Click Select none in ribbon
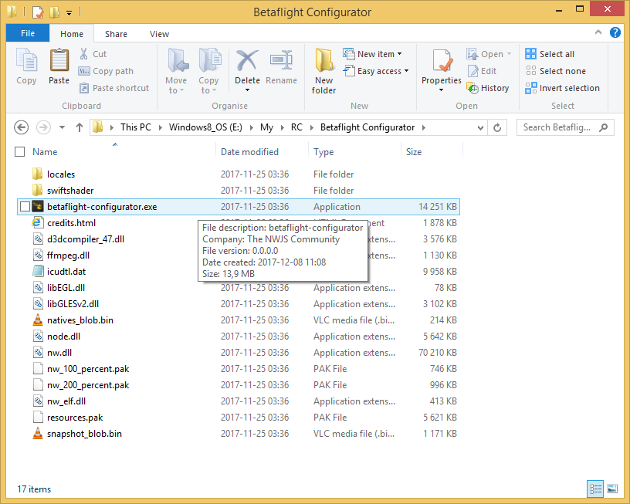This screenshot has height=504, width=630. tap(555, 71)
